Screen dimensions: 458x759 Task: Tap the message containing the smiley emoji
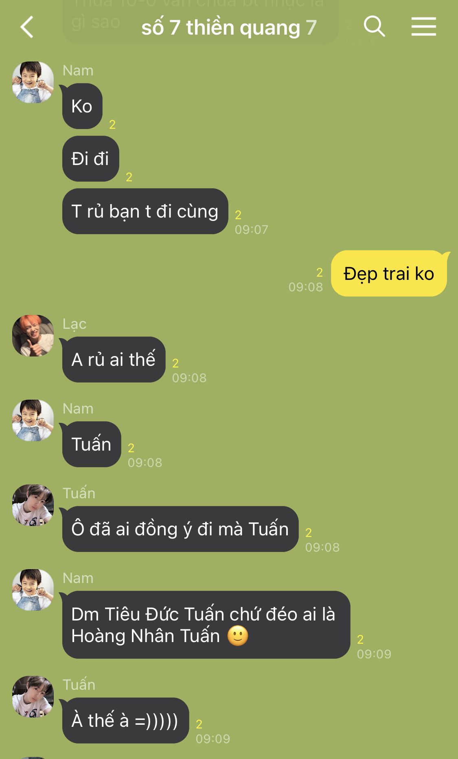[x=206, y=625]
